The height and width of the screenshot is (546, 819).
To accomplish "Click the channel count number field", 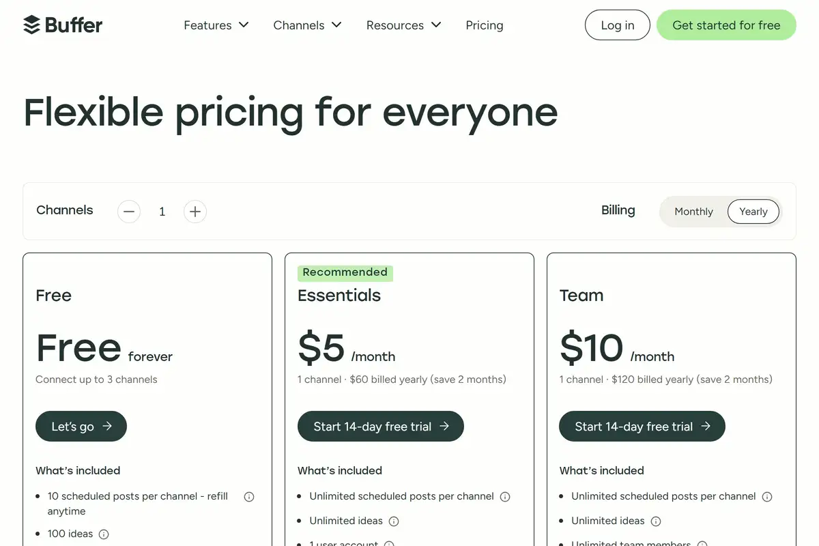I will click(162, 212).
